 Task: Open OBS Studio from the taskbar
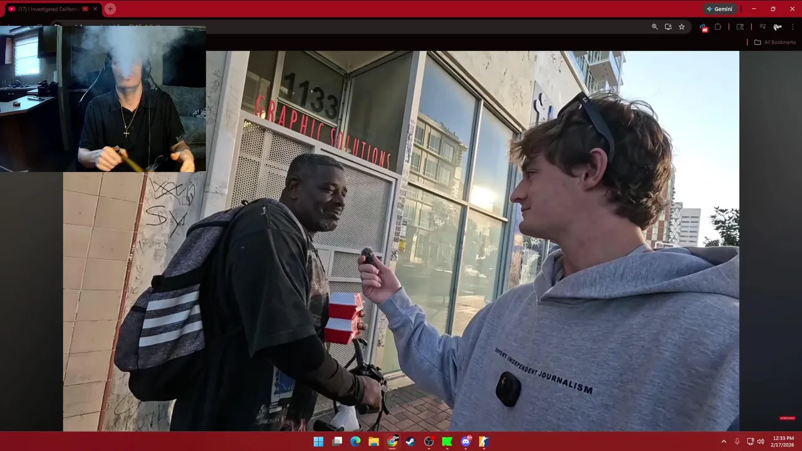(x=429, y=442)
